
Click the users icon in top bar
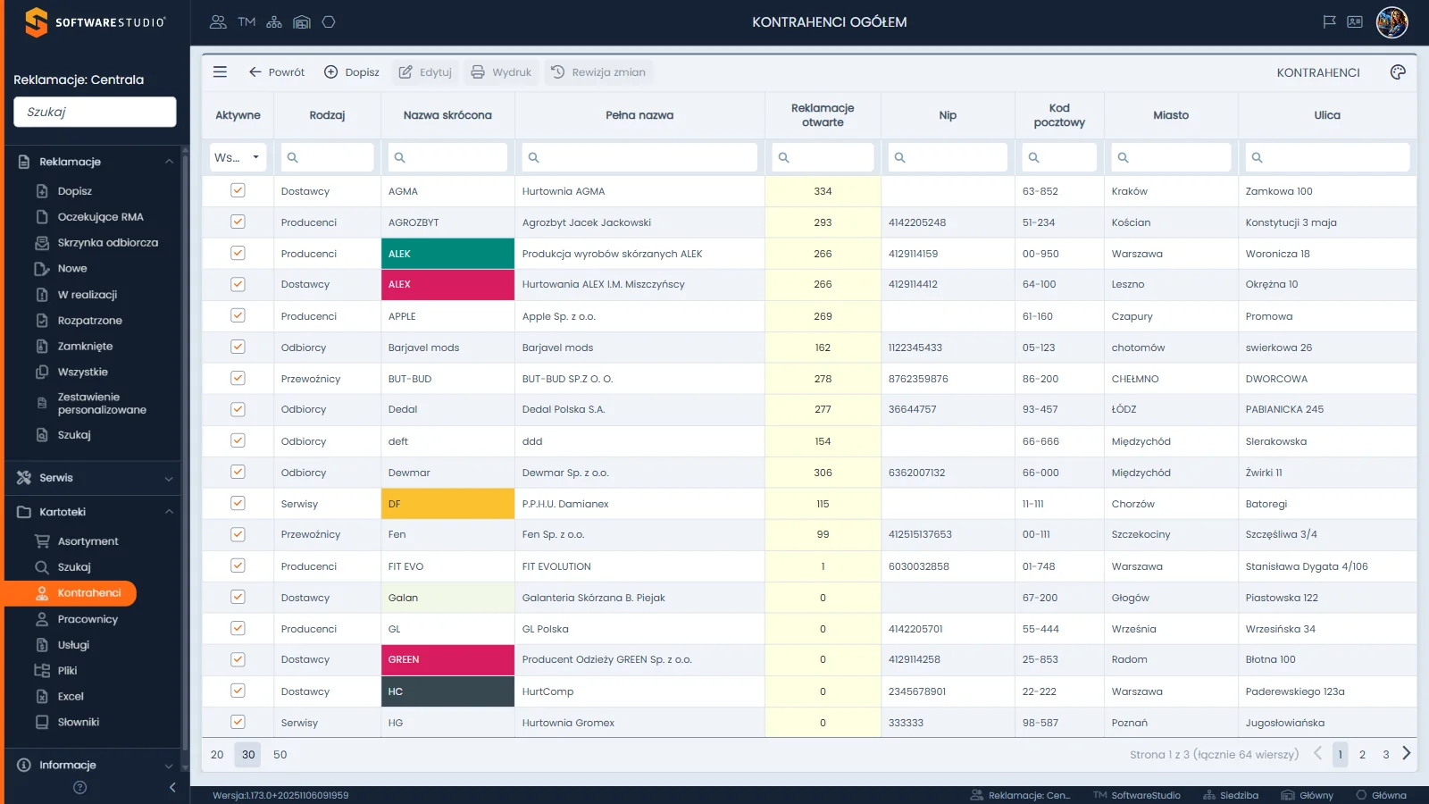coord(218,22)
